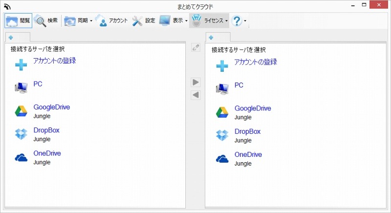Viewport: 391px width, 213px height.
Task: Open the アカウント account icon
Action: pos(101,21)
